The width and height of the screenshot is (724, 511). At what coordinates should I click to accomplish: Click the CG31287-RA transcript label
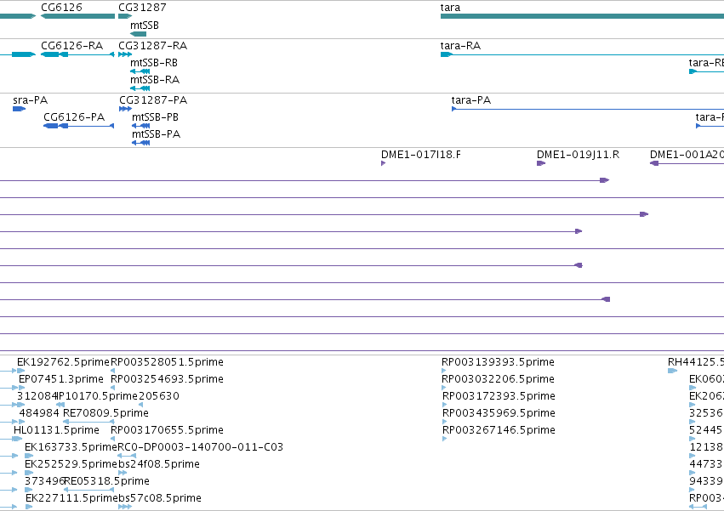pyautogui.click(x=153, y=46)
